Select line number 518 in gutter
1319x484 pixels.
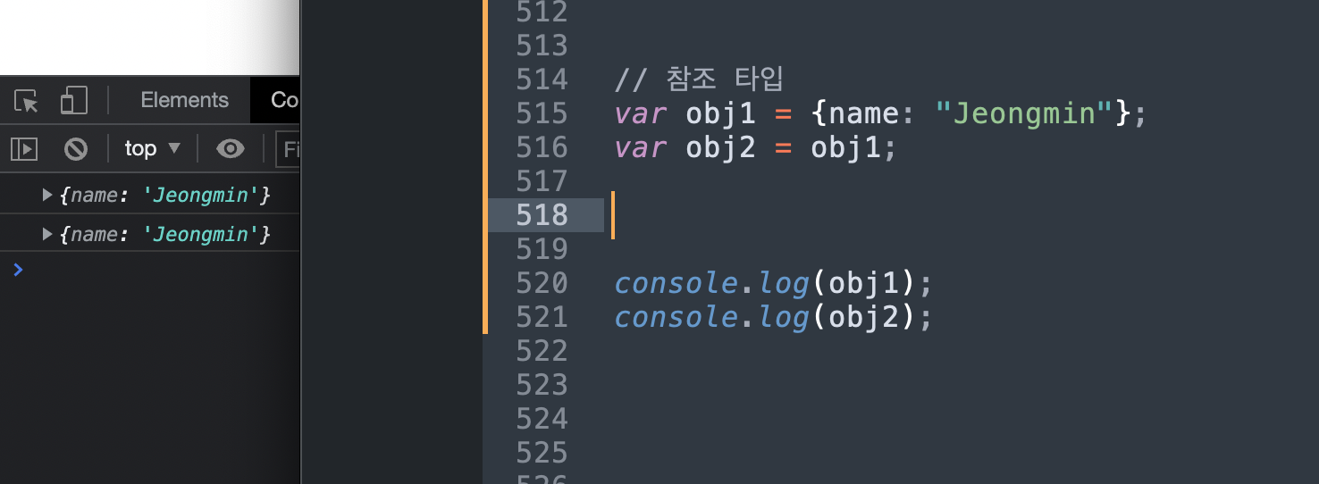coord(542,215)
